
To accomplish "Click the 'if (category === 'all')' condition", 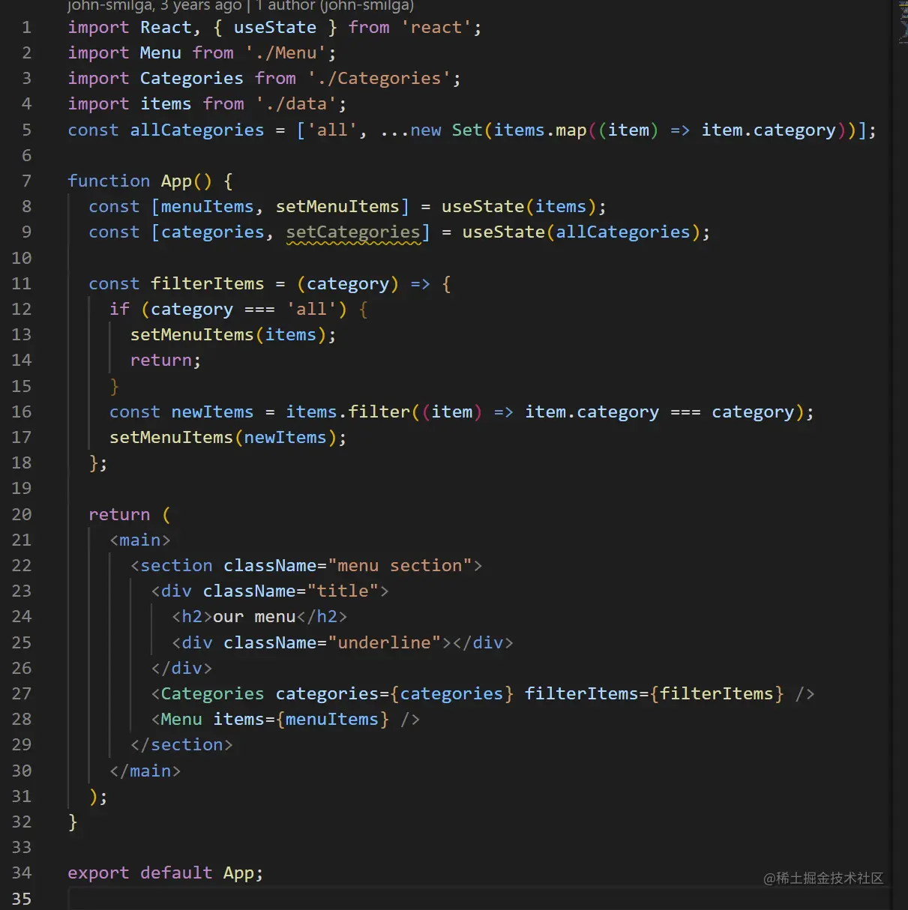I will [x=228, y=310].
